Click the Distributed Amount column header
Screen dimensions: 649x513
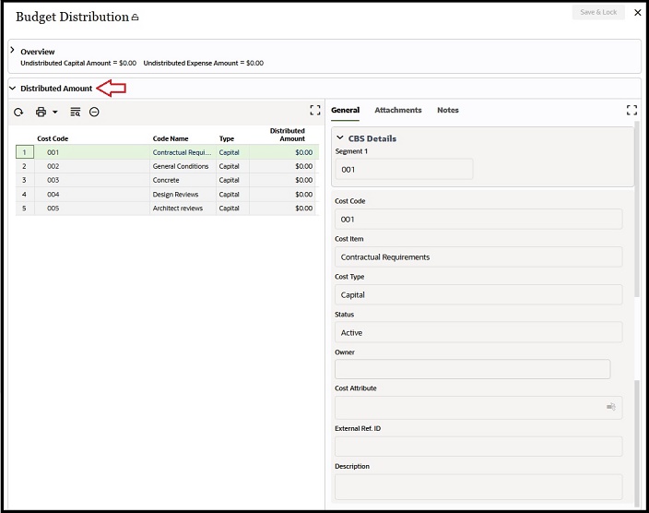click(x=288, y=135)
